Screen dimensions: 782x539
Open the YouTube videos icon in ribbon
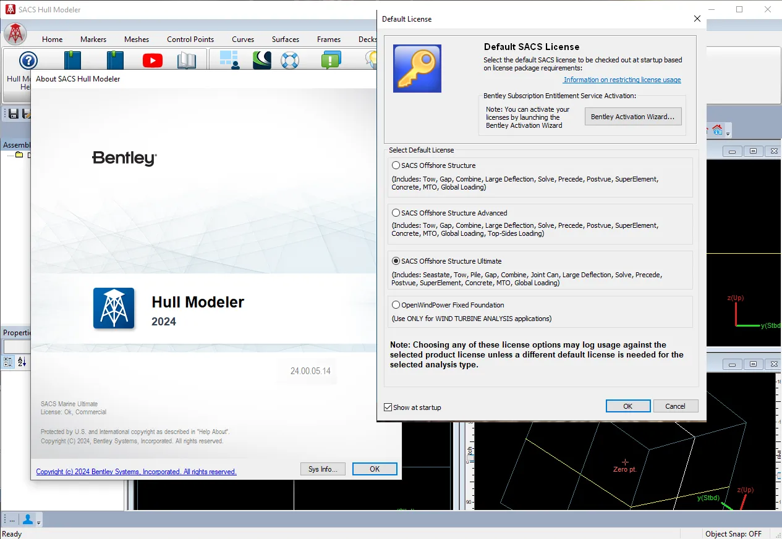pyautogui.click(x=152, y=60)
